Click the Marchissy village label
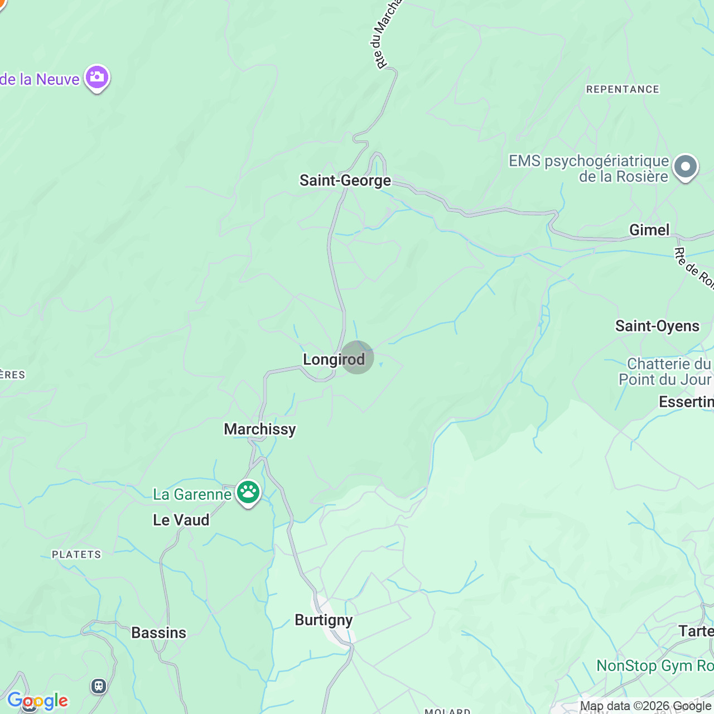 click(260, 429)
